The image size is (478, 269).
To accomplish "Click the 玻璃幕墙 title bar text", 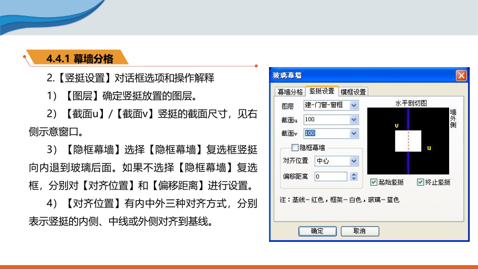I will 287,76.
